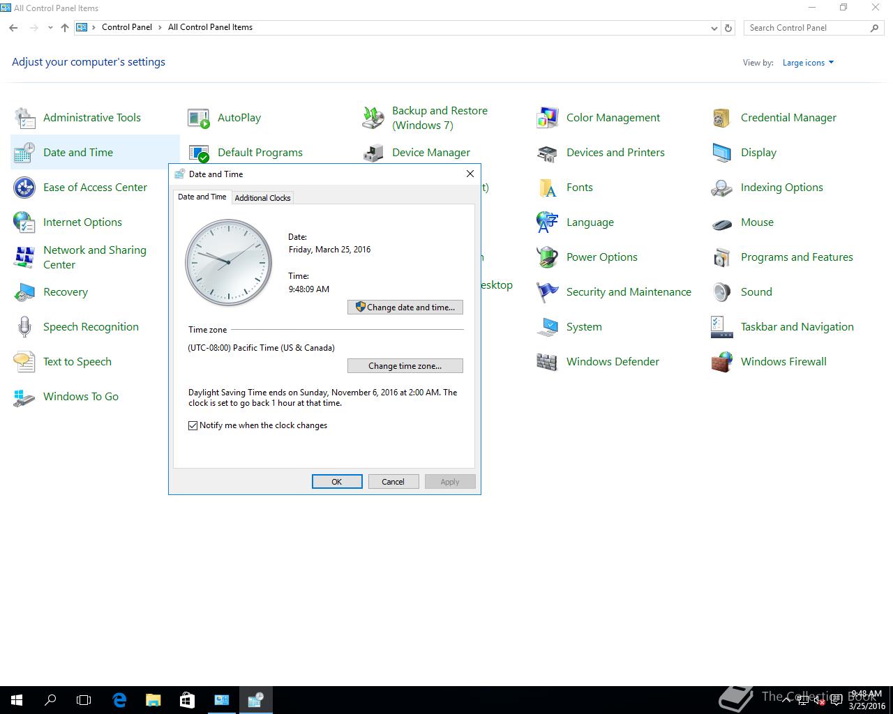Image resolution: width=893 pixels, height=714 pixels.
Task: Open the Speech Recognition microphone icon
Action: [x=24, y=327]
